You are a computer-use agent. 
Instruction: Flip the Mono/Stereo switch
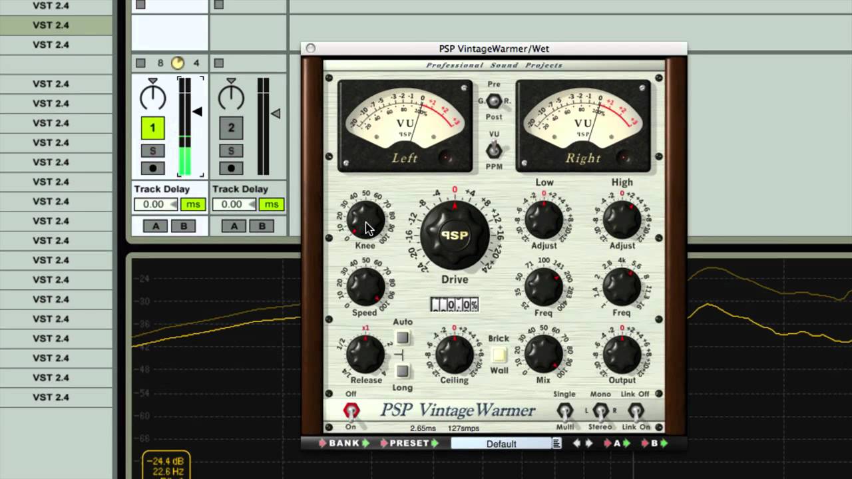(600, 411)
